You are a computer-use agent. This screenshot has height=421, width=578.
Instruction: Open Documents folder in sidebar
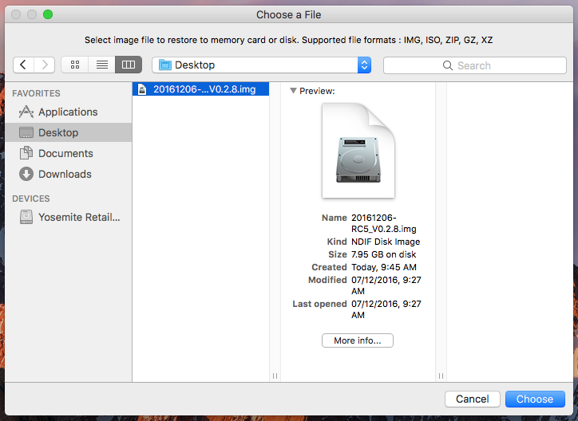point(65,154)
